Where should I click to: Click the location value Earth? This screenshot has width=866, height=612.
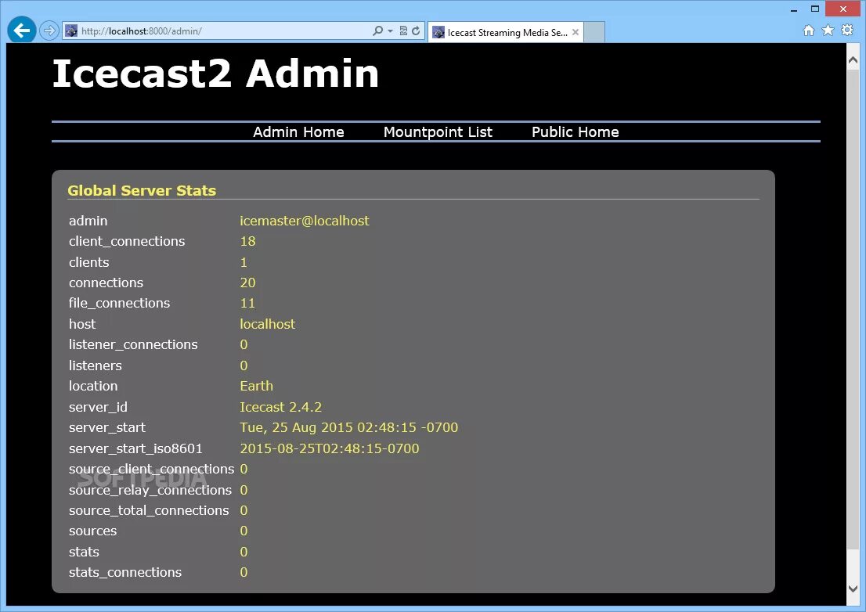(256, 386)
